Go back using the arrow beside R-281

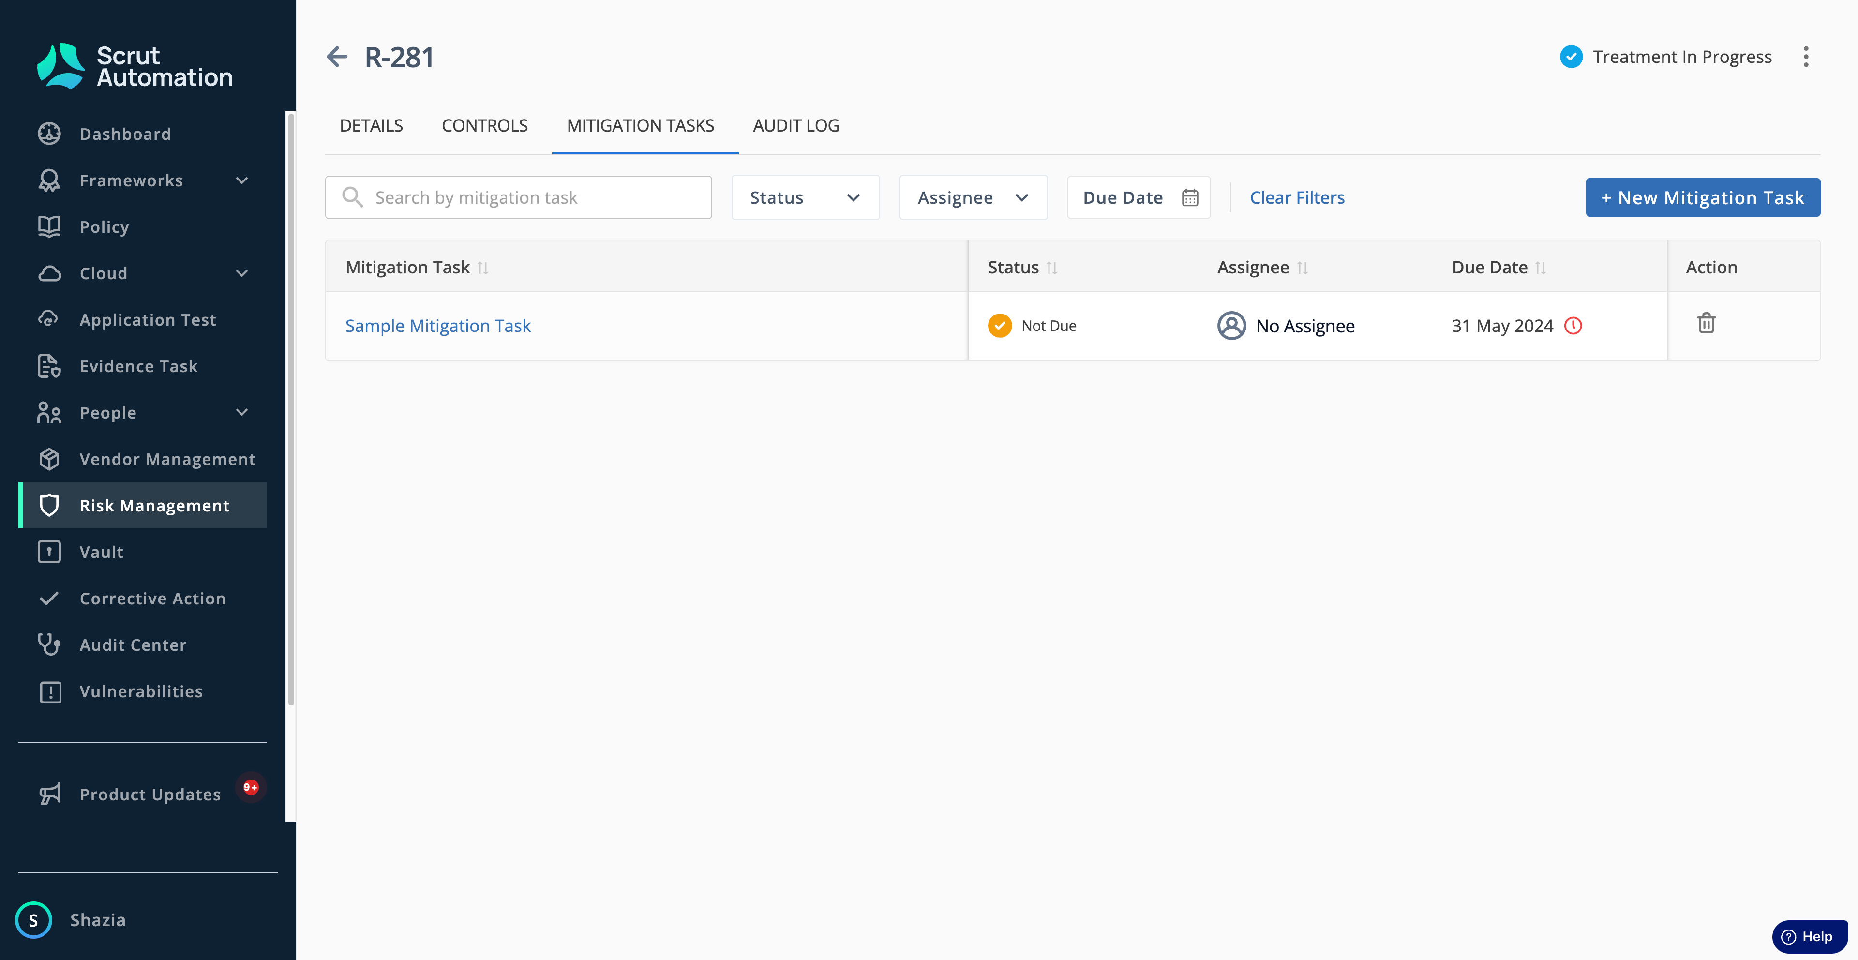click(337, 57)
